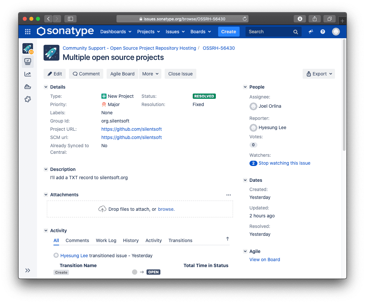Viewport: 365px width, 303px height.
Task: Switch to the Activity tab
Action: point(153,240)
